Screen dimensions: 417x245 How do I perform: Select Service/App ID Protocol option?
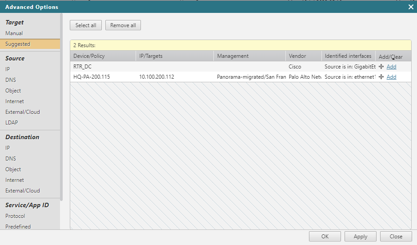(x=15, y=216)
